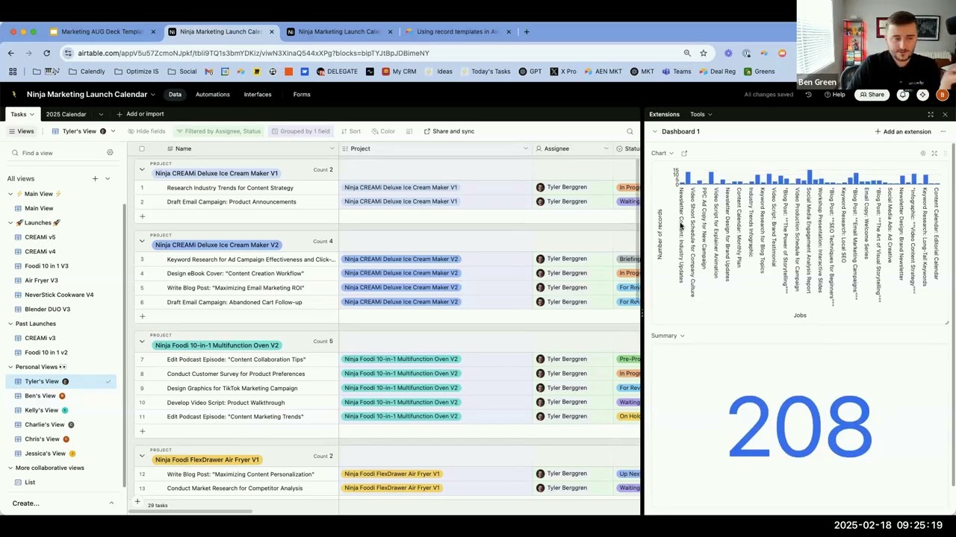Click Add or import

coord(140,114)
